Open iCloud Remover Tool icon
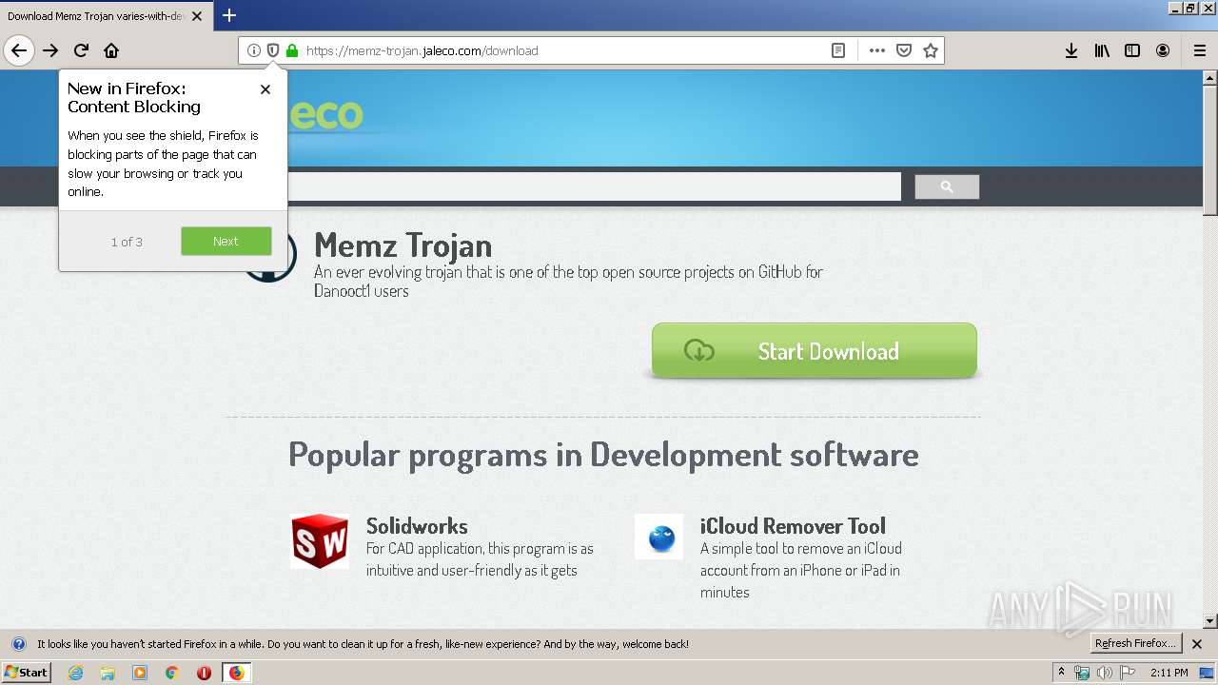Viewport: 1218px width, 685px height. click(659, 538)
